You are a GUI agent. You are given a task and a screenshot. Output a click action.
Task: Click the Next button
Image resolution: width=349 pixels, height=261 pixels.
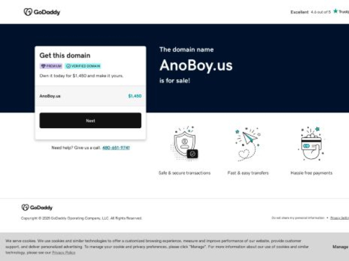[90, 121]
